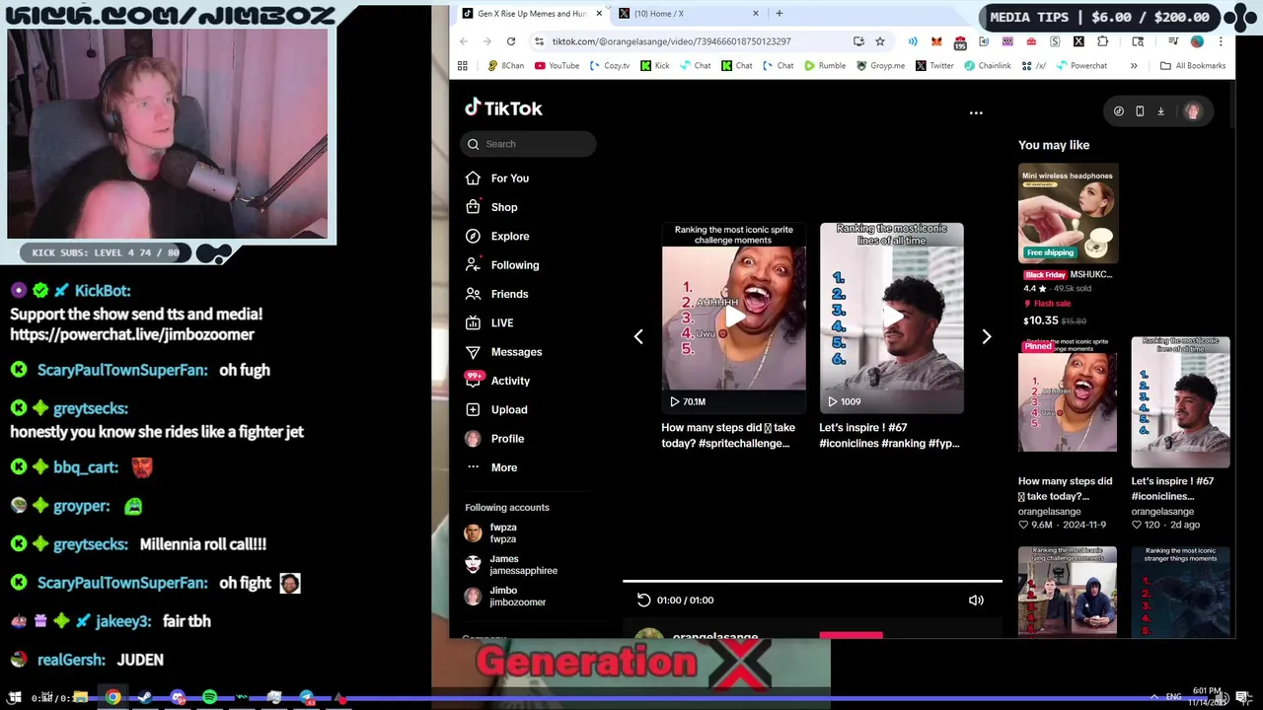Open the 8Chan bookmark
1263x710 pixels.
pos(506,66)
